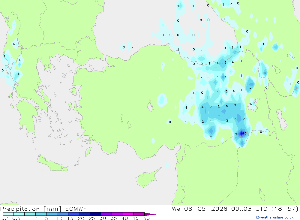Pick the legend swatch between 10 and 15
300x220 pixels.
click(x=63, y=214)
